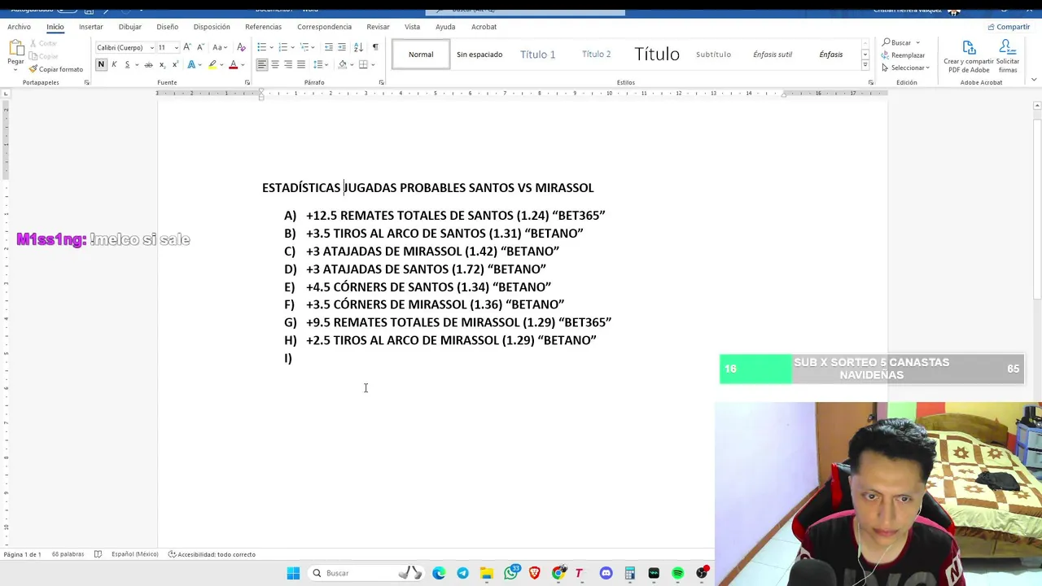
Task: Apply the Énfasis sutil style
Action: [773, 55]
